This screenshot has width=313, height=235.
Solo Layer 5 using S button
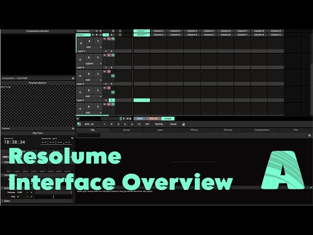point(98,41)
